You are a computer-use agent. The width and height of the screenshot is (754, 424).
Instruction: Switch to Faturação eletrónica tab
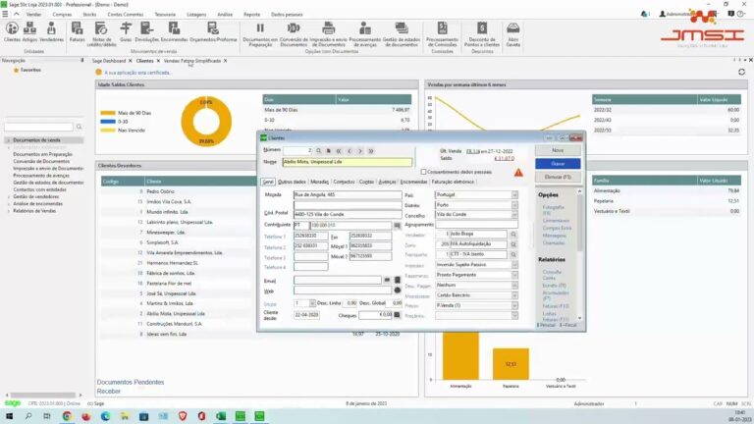pos(453,182)
